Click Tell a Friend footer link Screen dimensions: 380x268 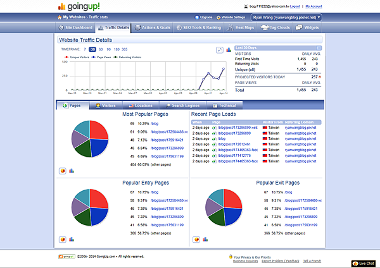pyautogui.click(x=312, y=261)
